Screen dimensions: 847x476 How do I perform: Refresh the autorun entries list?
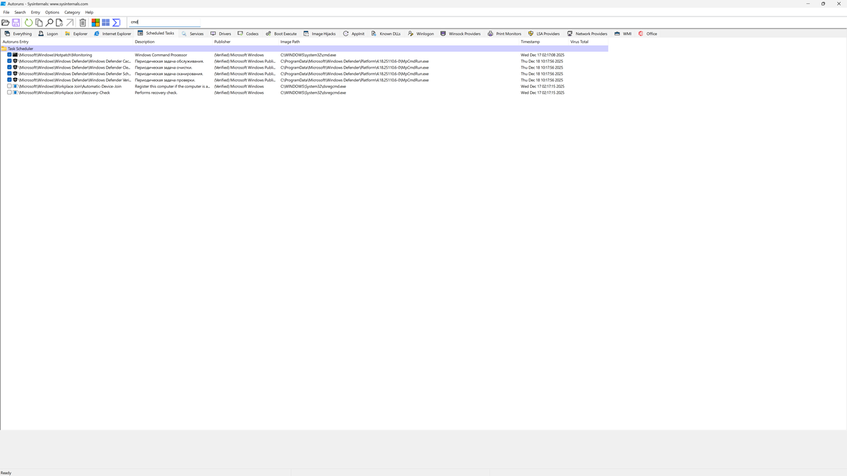(x=28, y=22)
